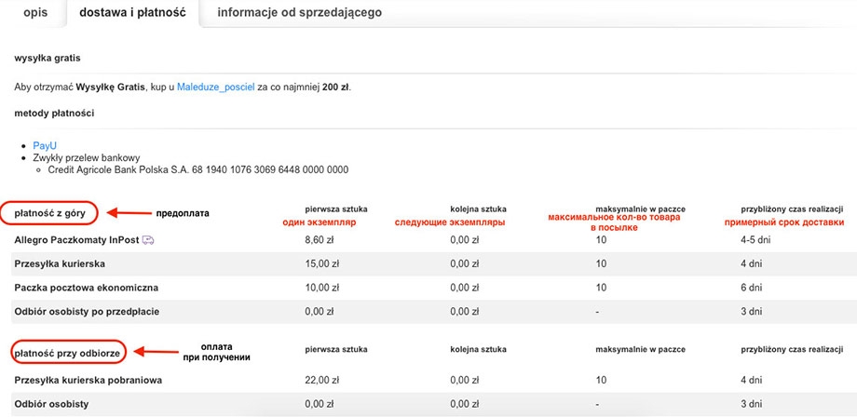Viewport: 857px width, 417px height.
Task: Follow the PayU payment link
Action: (x=45, y=146)
